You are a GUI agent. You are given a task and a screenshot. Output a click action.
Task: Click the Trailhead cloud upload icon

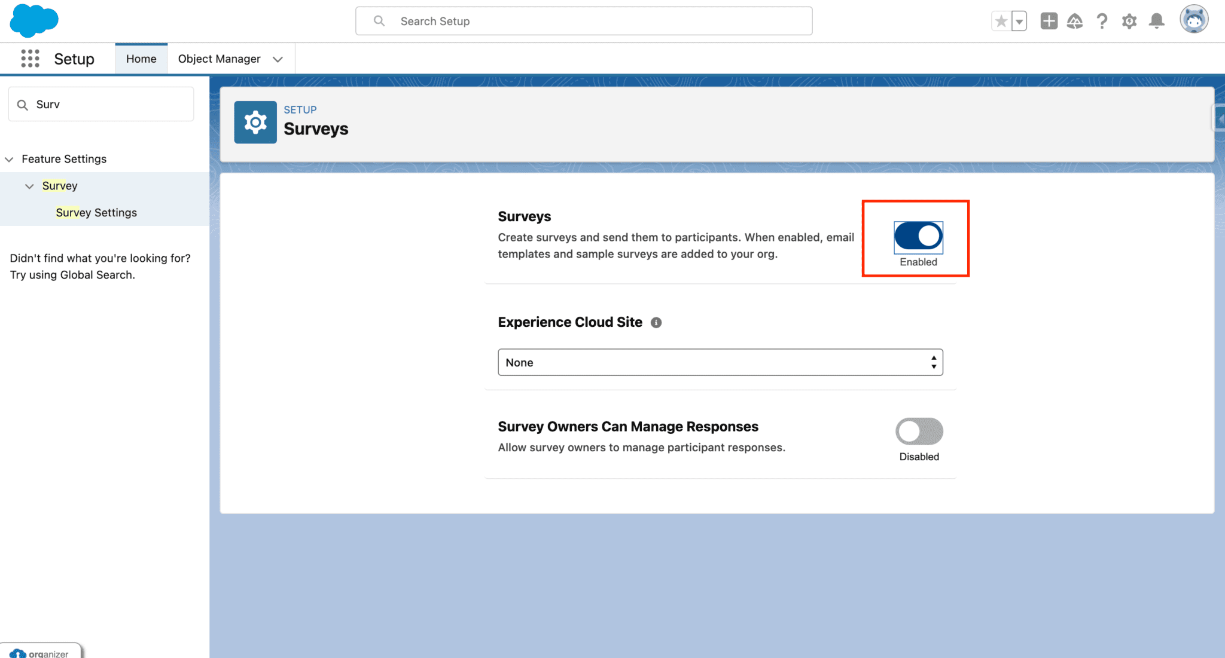(x=1074, y=21)
